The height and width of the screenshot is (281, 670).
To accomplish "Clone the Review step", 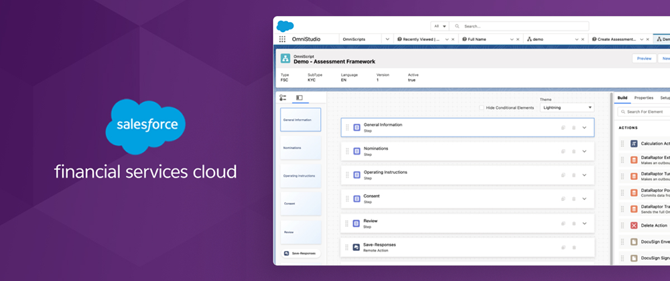I will point(563,223).
